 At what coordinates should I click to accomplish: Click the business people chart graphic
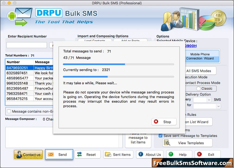click(x=180, y=19)
